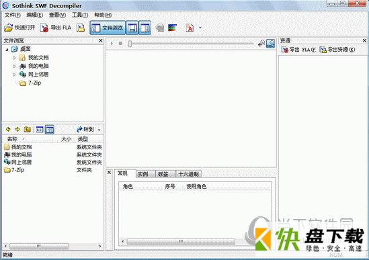Click the colorful background color icon in toolbar
The height and width of the screenshot is (260, 369).
coord(172,28)
